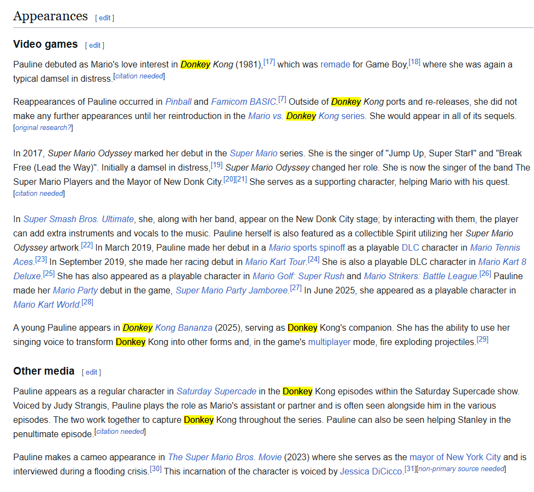Open citation reference [19]
The image size is (534, 492).
(217, 165)
